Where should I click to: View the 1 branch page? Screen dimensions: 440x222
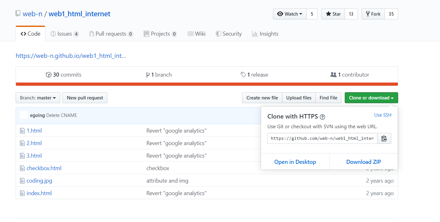159,75
